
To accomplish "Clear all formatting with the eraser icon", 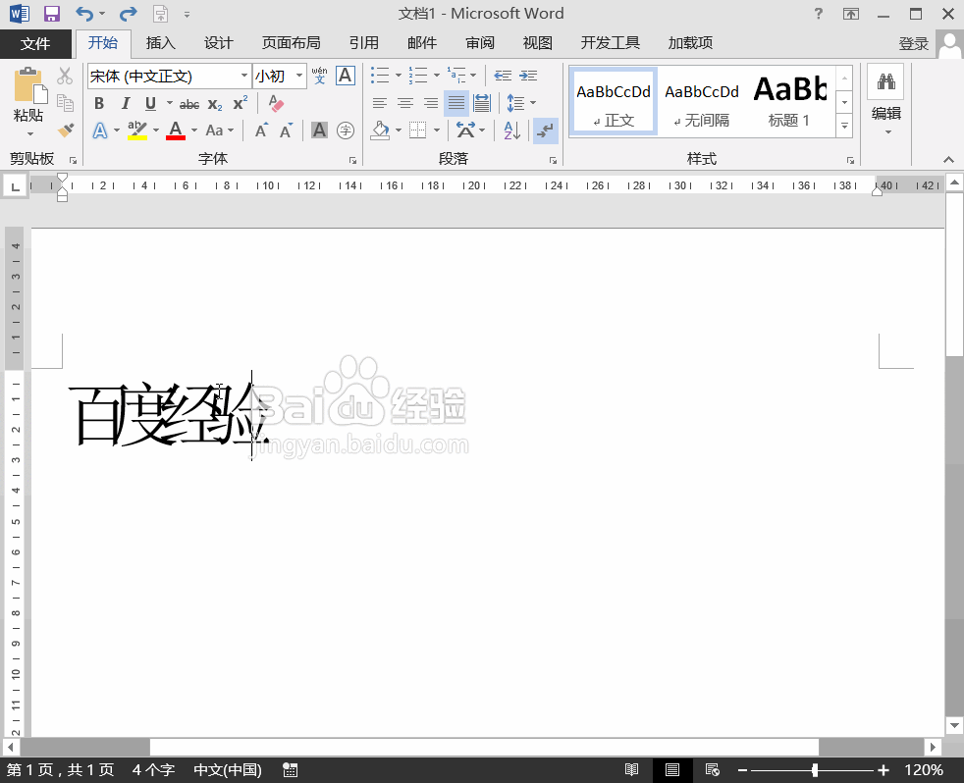I will tap(278, 103).
